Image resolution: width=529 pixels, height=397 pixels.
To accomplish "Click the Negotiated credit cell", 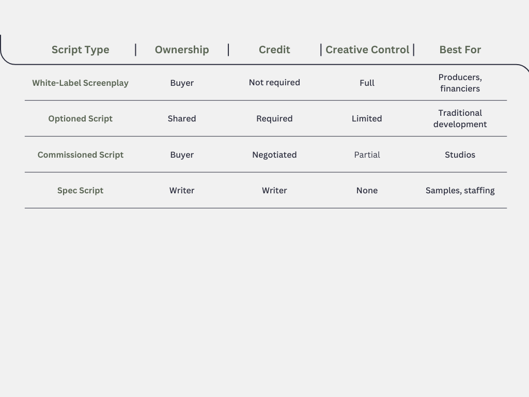I will pyautogui.click(x=274, y=155).
